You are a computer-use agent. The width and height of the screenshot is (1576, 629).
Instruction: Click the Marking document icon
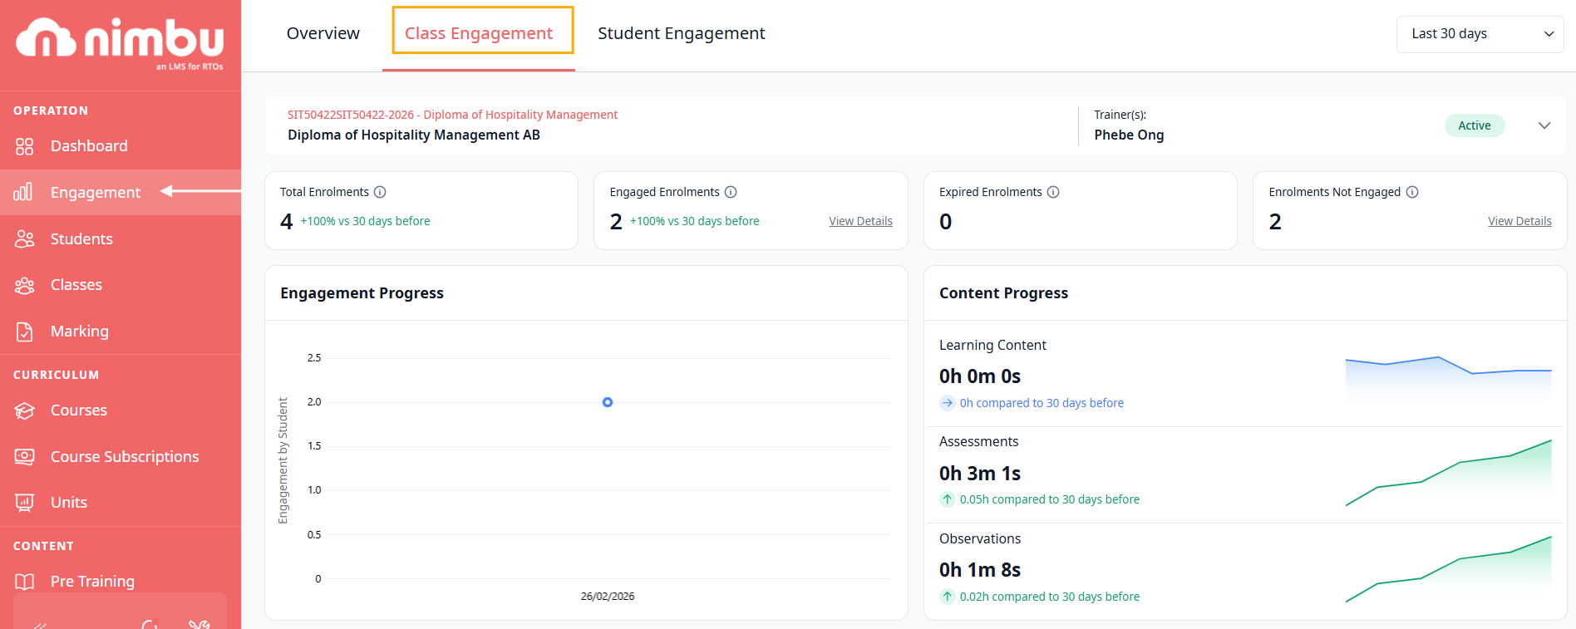24,332
